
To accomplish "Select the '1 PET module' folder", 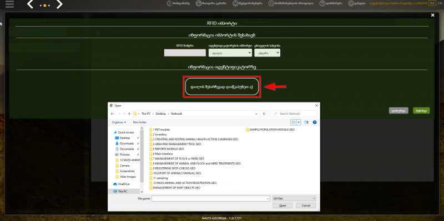I will 160,130.
